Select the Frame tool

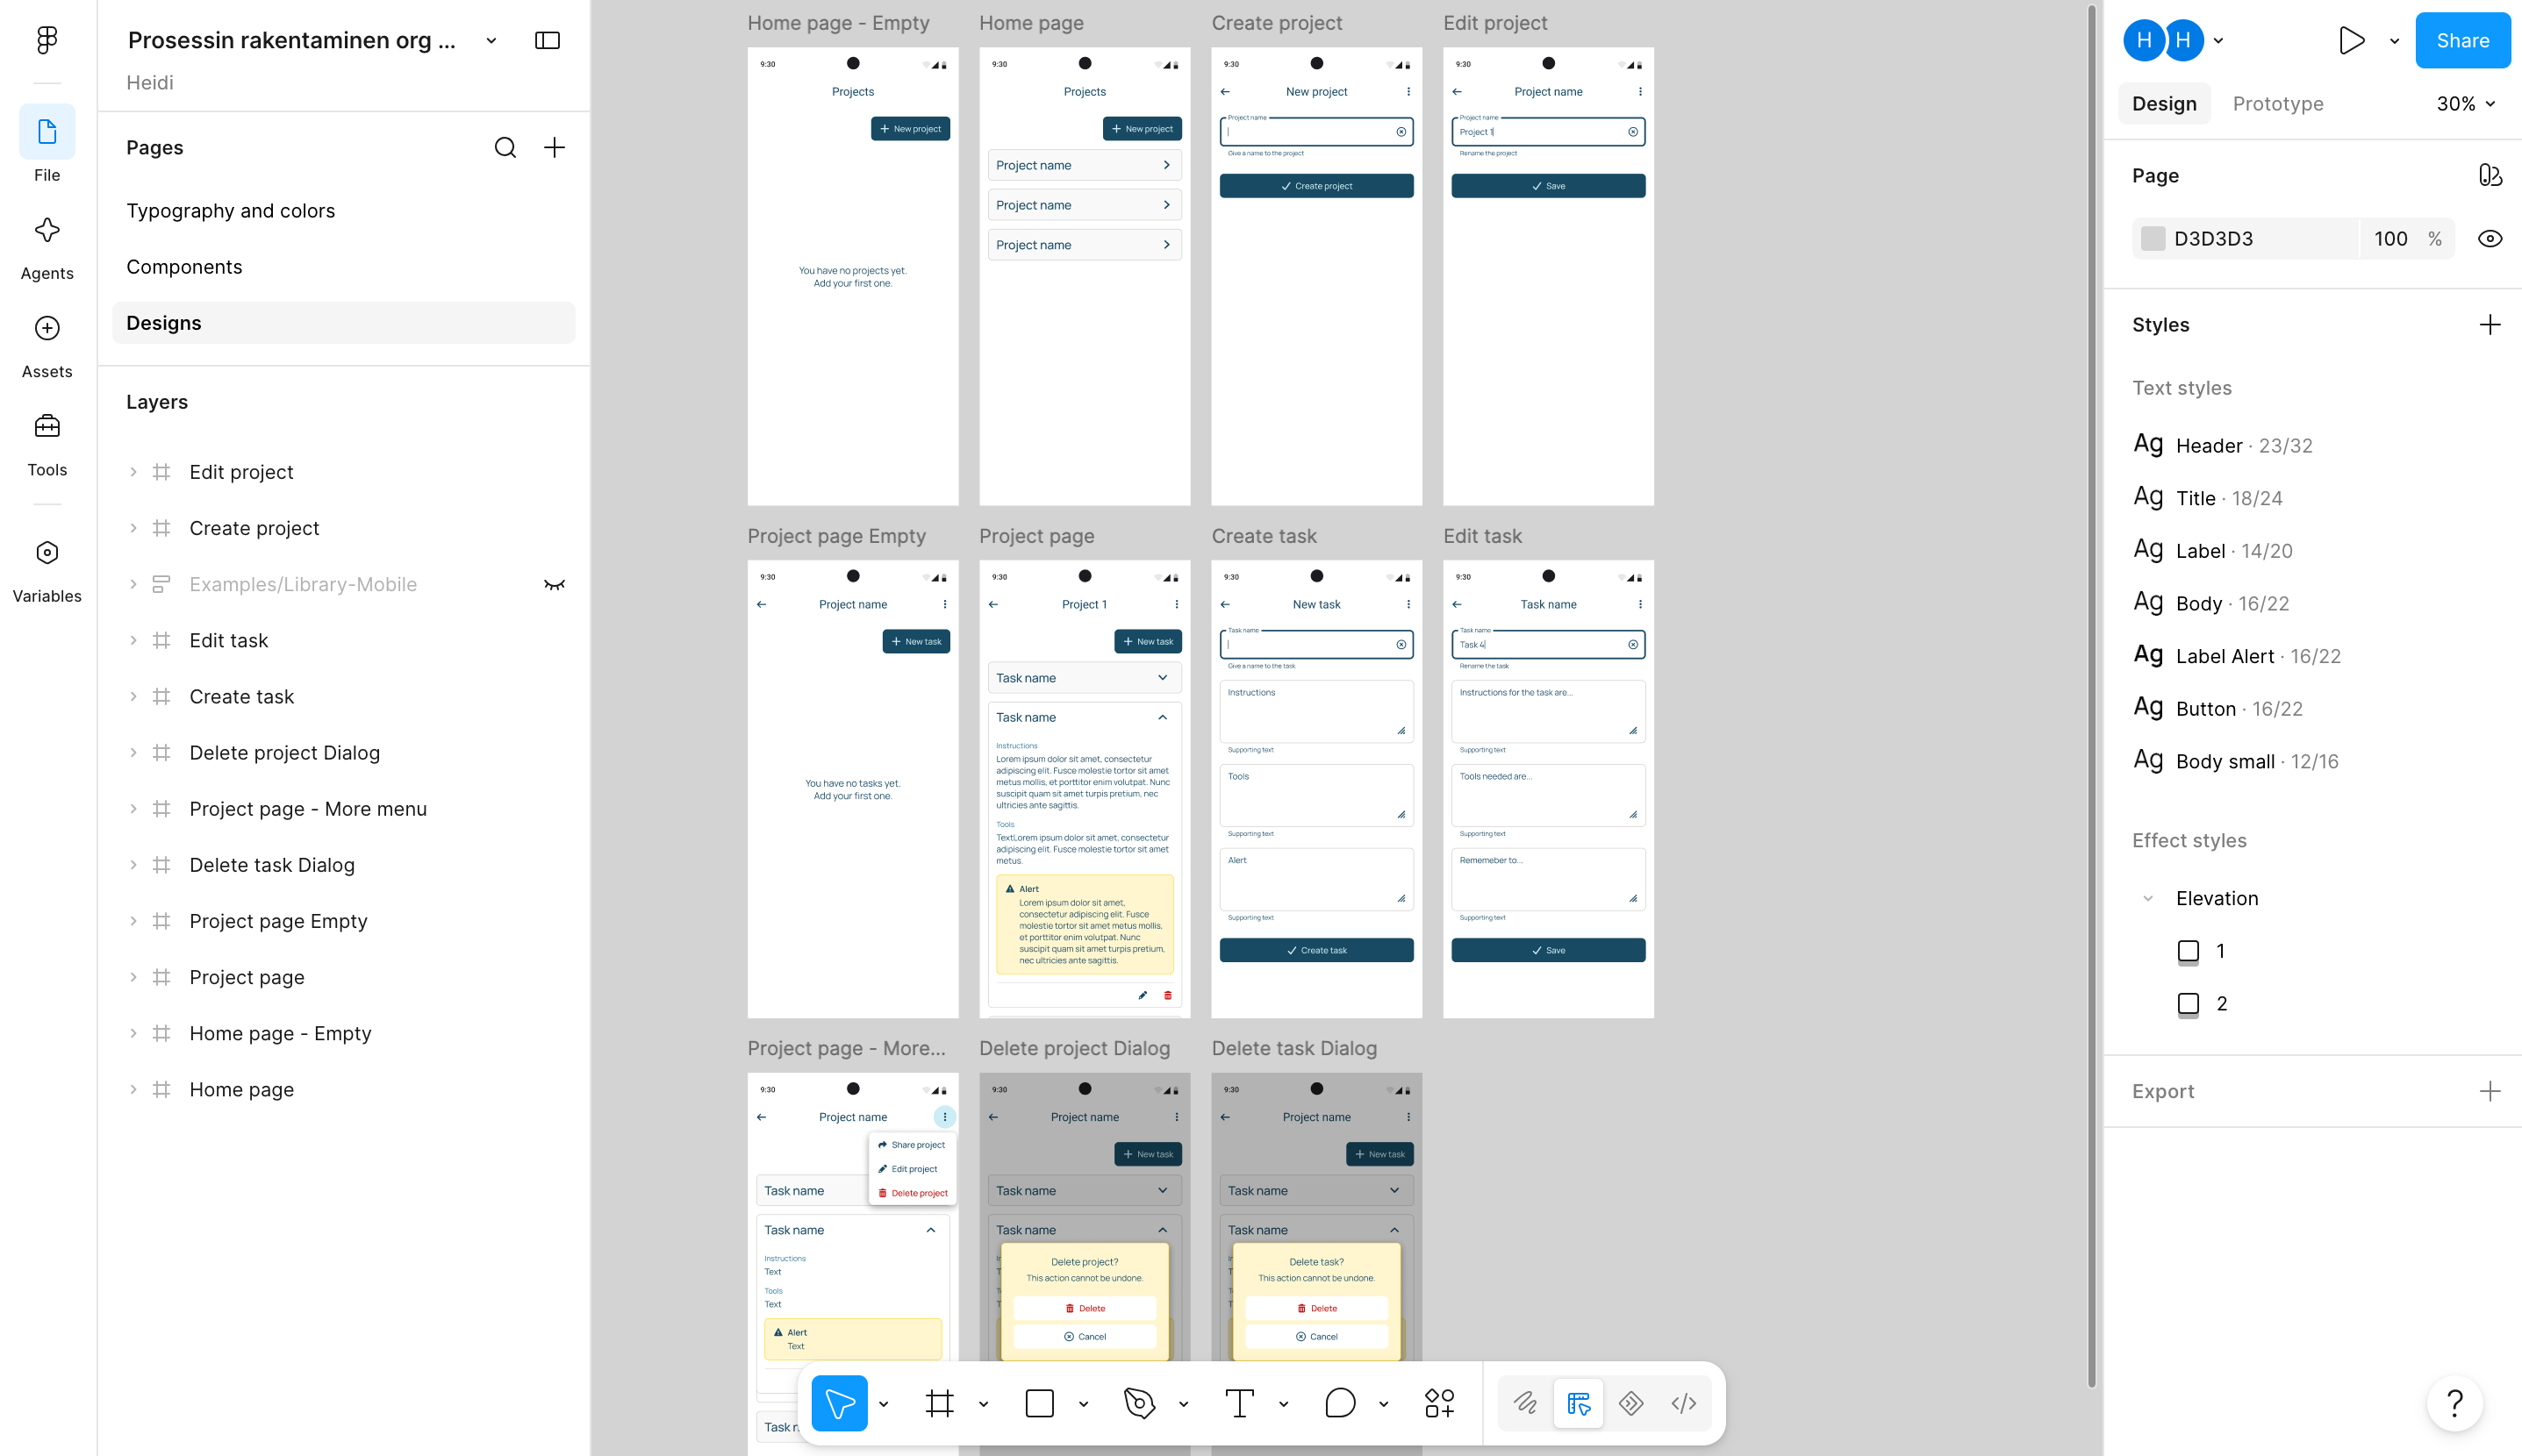(x=939, y=1403)
